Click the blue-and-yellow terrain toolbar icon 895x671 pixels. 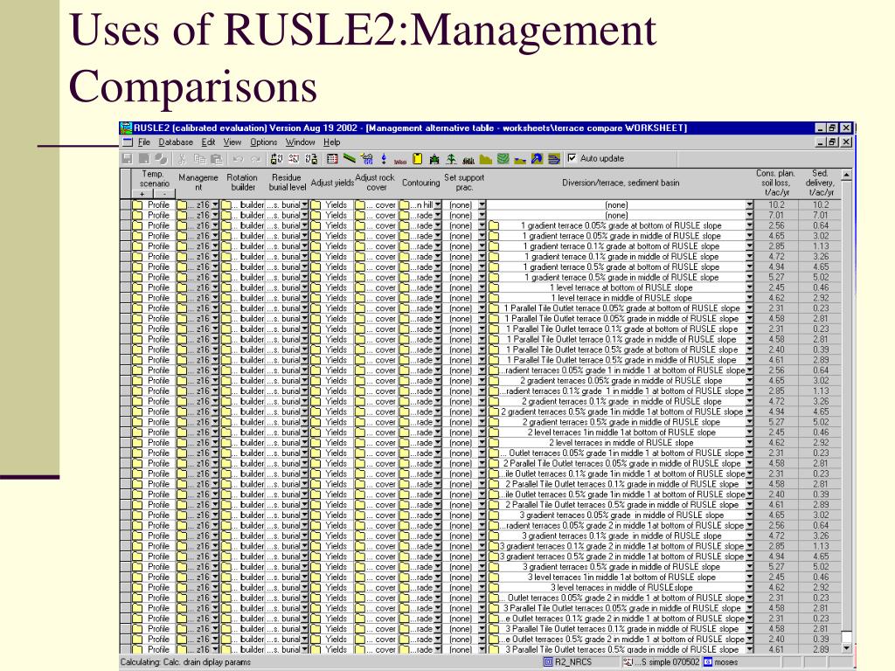point(519,159)
